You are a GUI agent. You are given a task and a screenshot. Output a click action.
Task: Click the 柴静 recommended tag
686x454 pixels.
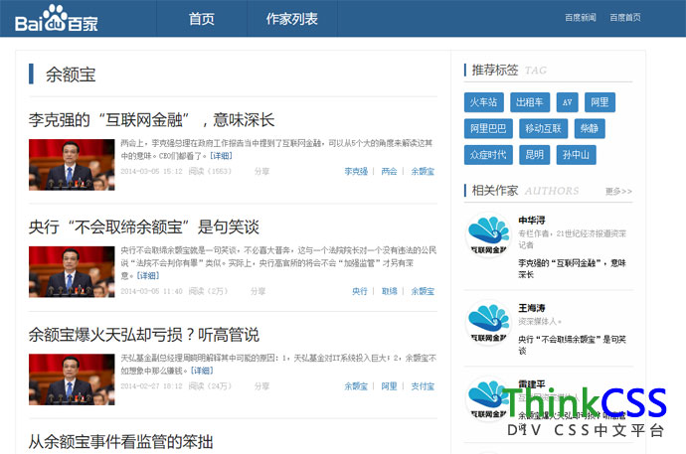590,128
